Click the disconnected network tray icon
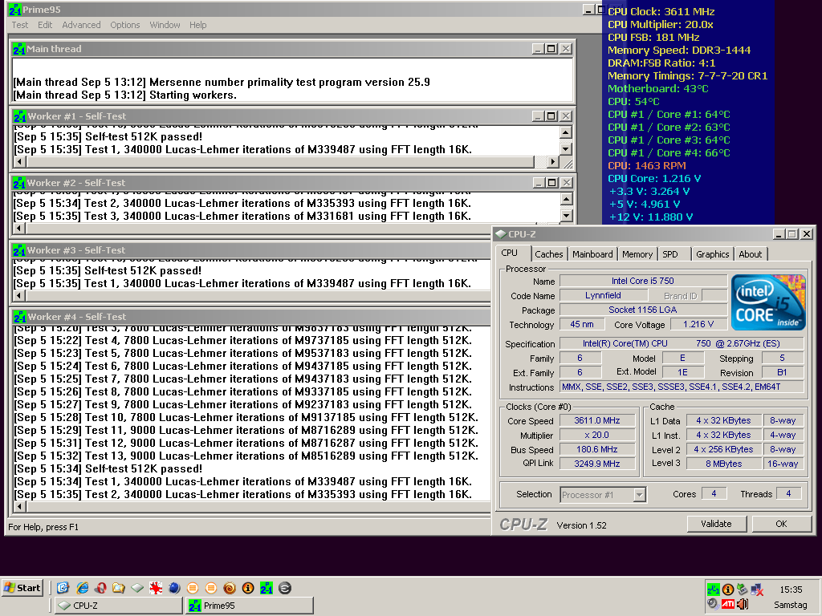 click(x=757, y=590)
